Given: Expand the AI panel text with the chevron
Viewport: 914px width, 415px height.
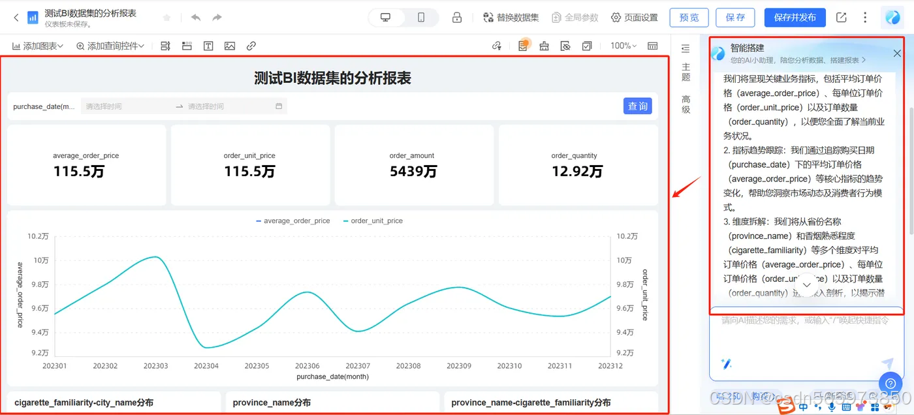Looking at the screenshot, I should [806, 284].
